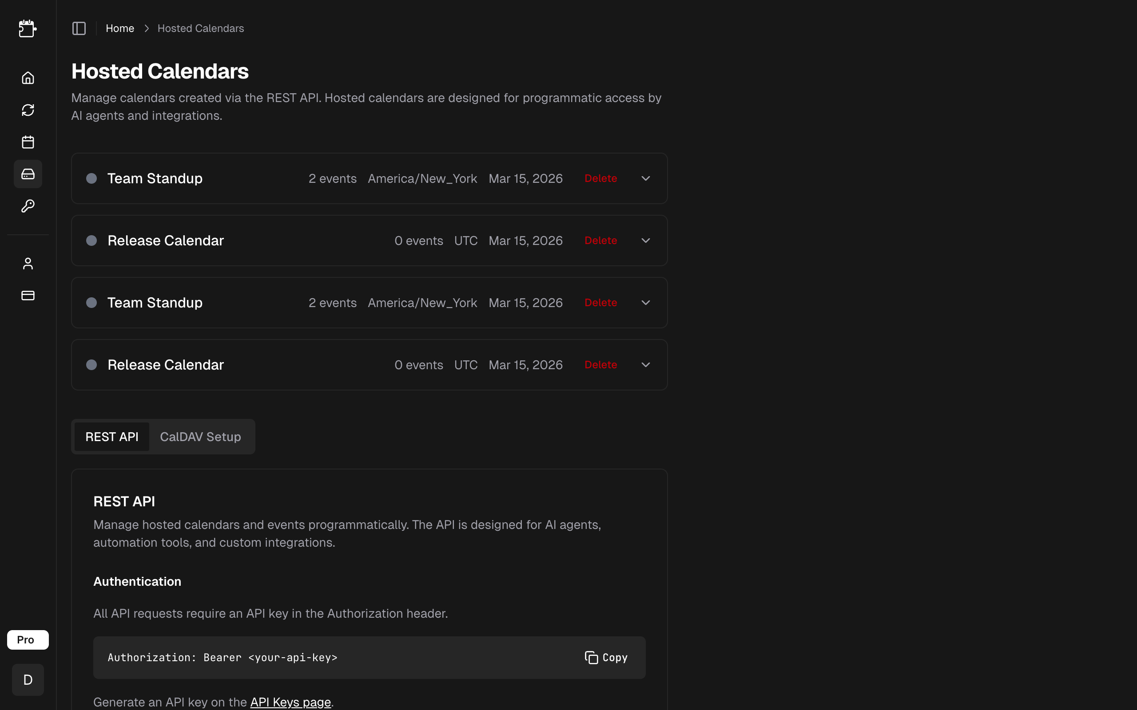This screenshot has height=710, width=1137.
Task: Click the Delete button for Release Calendar
Action: [x=600, y=241]
